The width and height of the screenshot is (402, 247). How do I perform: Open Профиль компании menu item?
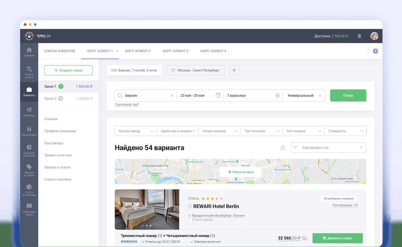click(x=60, y=131)
